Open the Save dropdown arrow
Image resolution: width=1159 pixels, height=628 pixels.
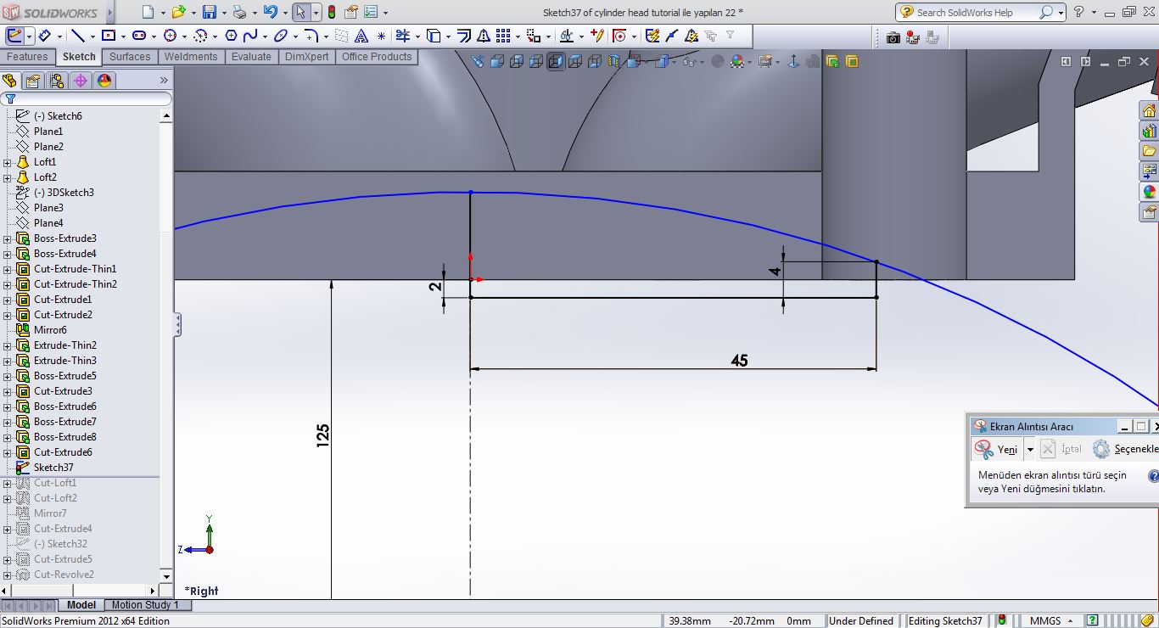click(222, 13)
